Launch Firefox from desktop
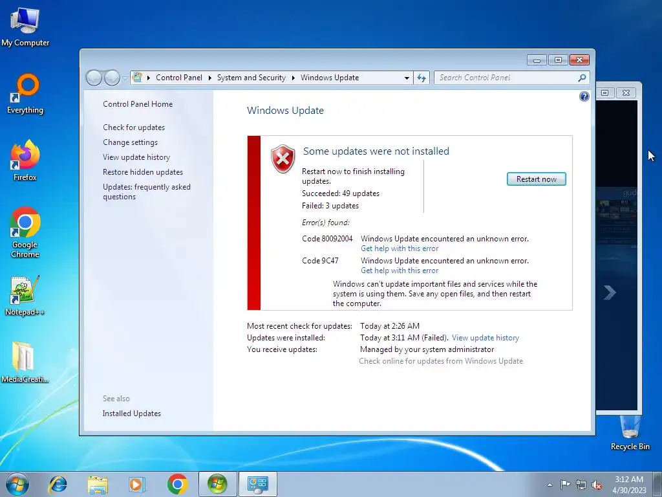Screen dimensions: 662x497 point(25,160)
